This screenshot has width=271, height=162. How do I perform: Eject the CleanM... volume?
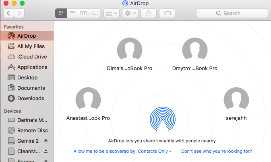point(46,151)
